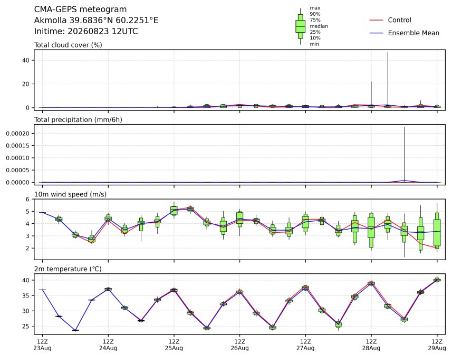
Task: Click the '90%' legend label
Action: pyautogui.click(x=315, y=14)
